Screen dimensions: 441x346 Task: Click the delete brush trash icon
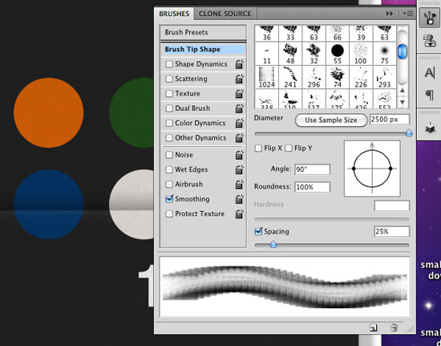[394, 328]
